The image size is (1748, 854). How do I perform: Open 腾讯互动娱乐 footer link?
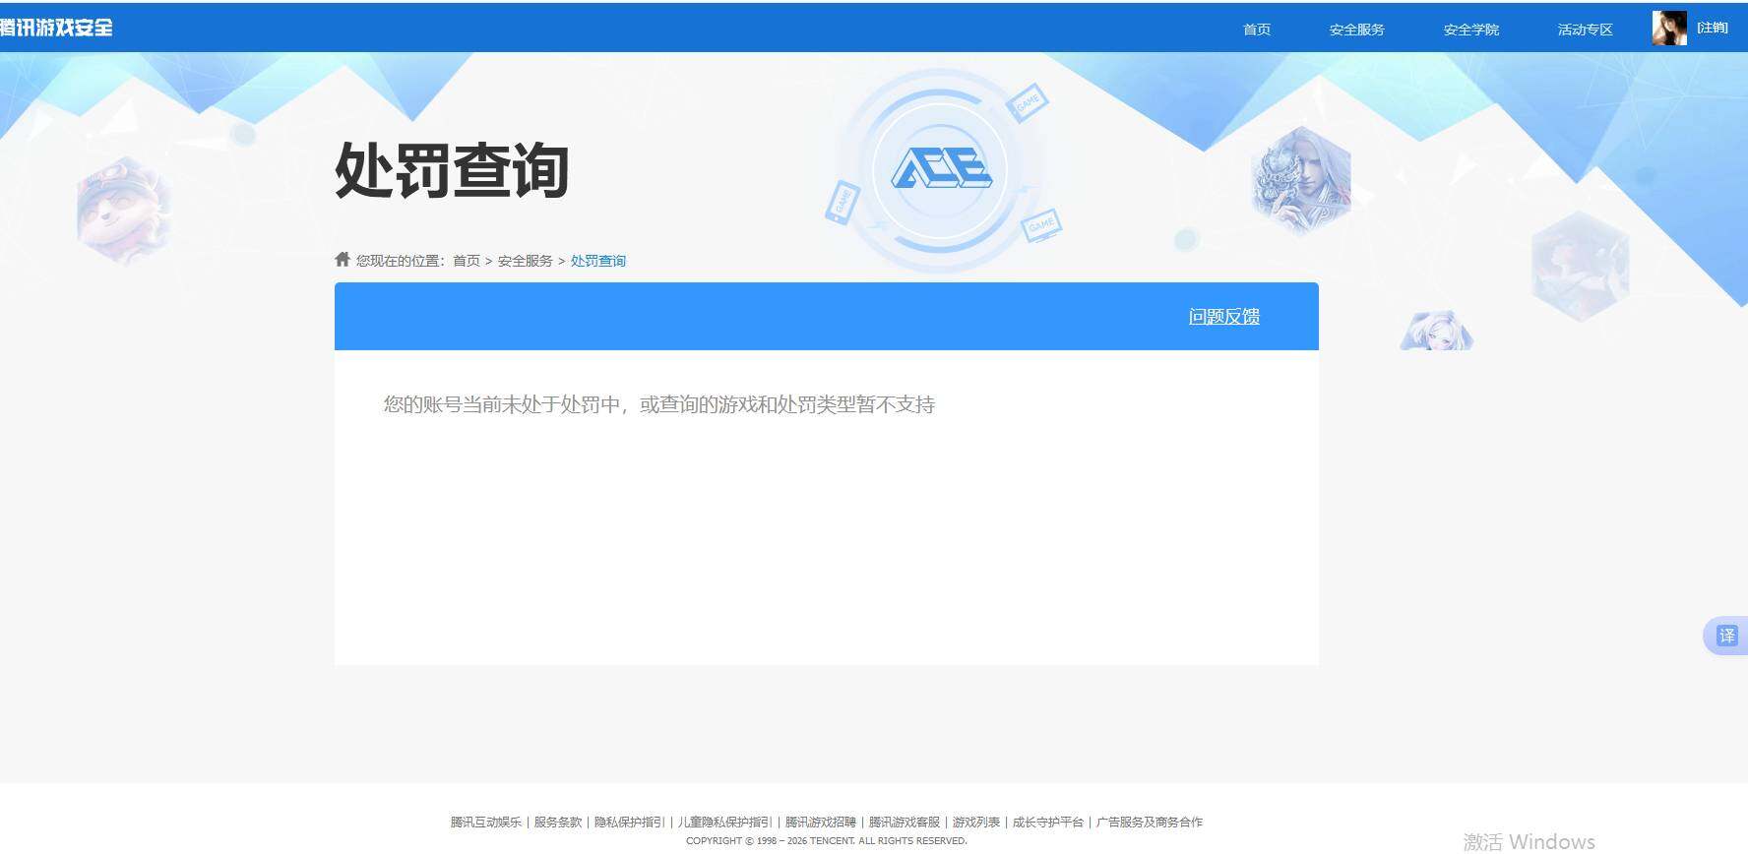pos(486,822)
